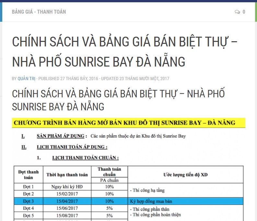Click date 15/08/2017 cell
The height and width of the screenshot is (221, 257).
coord(67,215)
